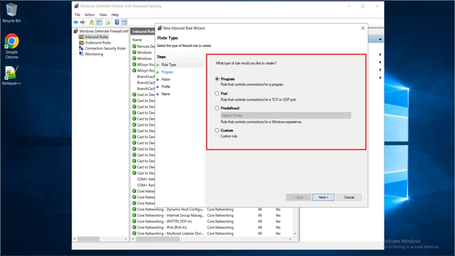455x256 pixels.
Task: Click the Up one level toolbar icon
Action: point(92,22)
